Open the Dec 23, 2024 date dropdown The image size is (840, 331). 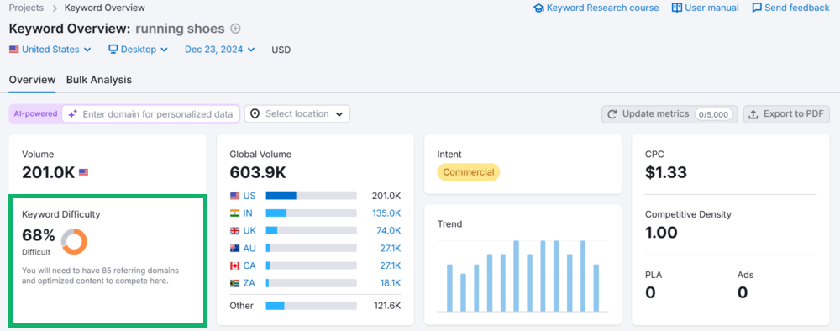(219, 50)
